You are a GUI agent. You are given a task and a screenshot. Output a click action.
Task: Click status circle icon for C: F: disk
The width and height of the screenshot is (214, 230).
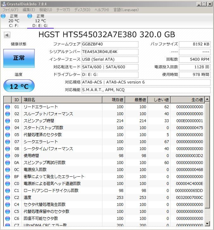tap(3, 16)
